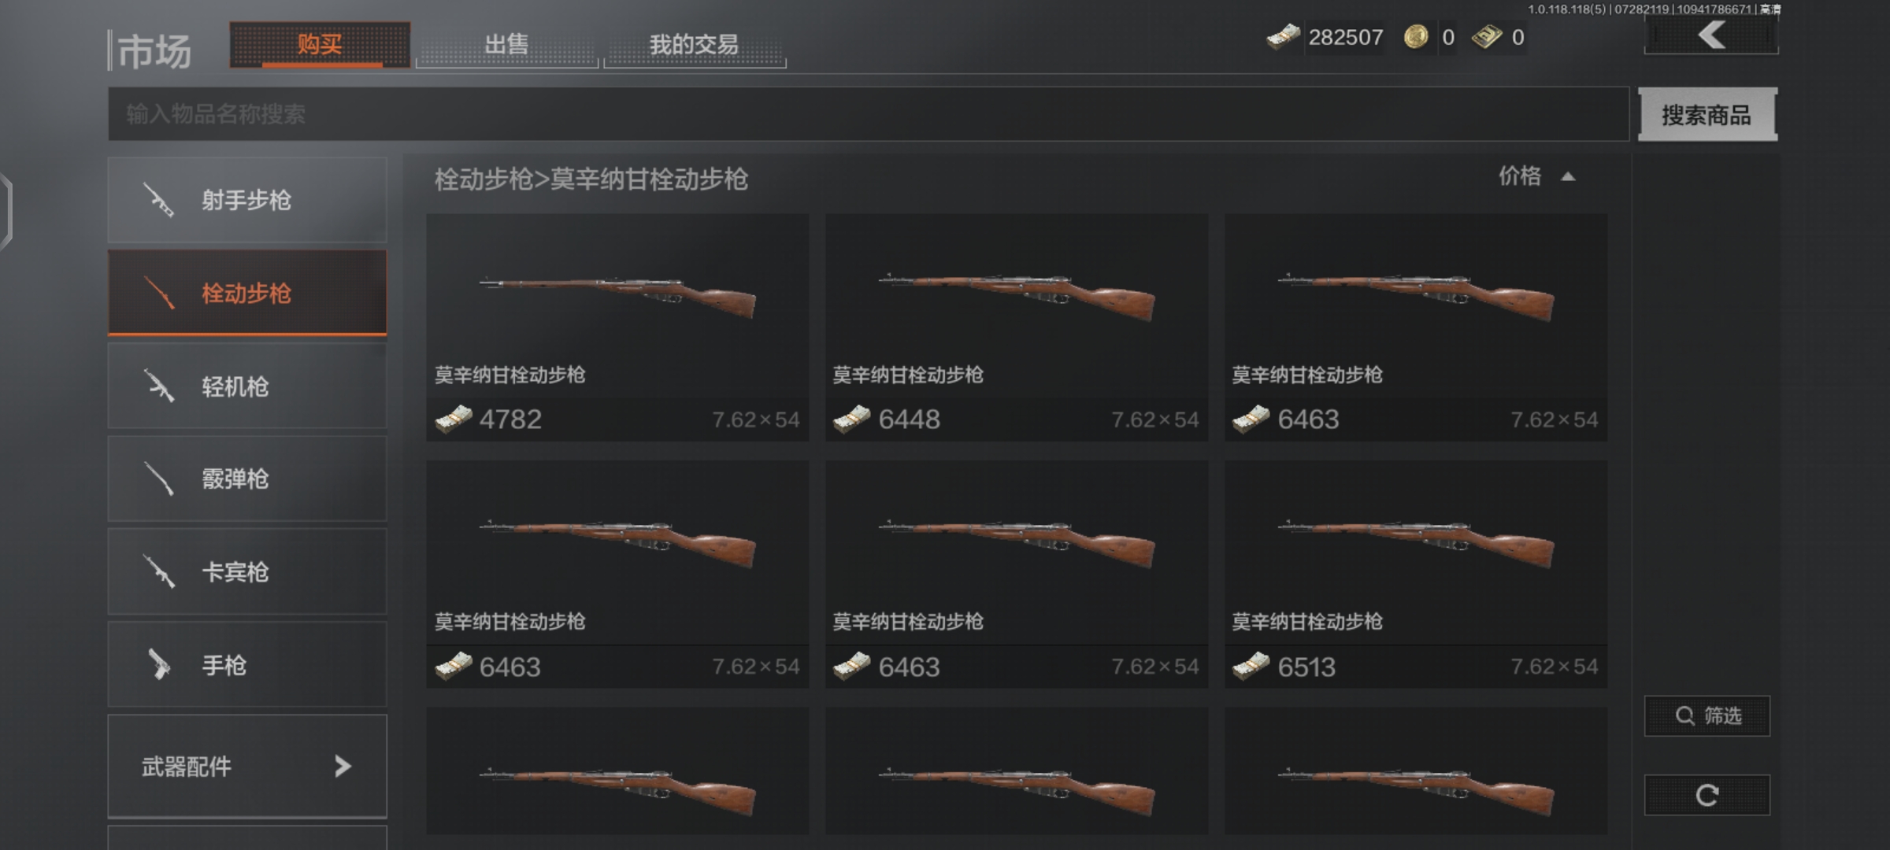Choose the 霰弹枪 shotgun category
The height and width of the screenshot is (850, 1890).
click(x=247, y=479)
